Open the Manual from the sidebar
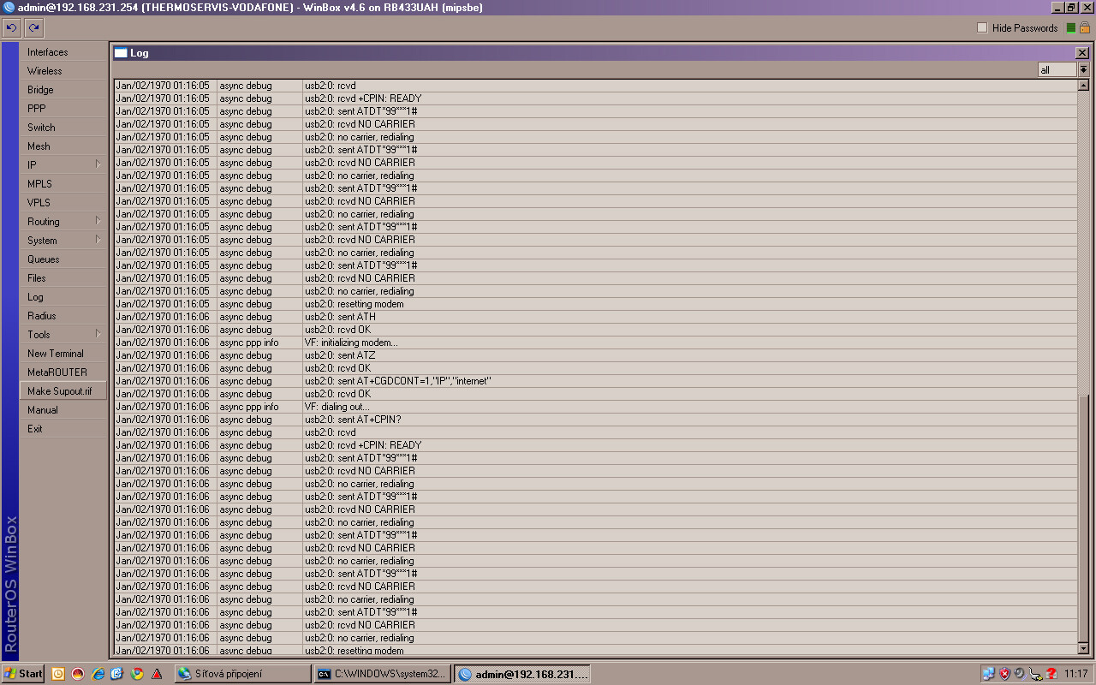 (63, 410)
